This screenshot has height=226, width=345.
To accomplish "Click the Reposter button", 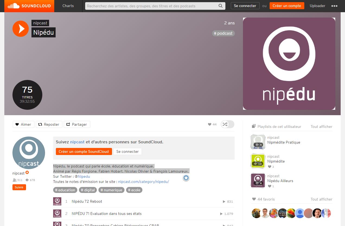I will pyautogui.click(x=49, y=124).
